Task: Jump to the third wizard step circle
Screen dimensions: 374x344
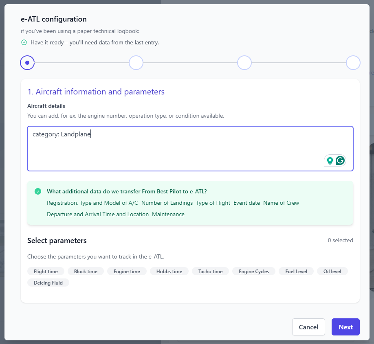Action: (x=244, y=63)
